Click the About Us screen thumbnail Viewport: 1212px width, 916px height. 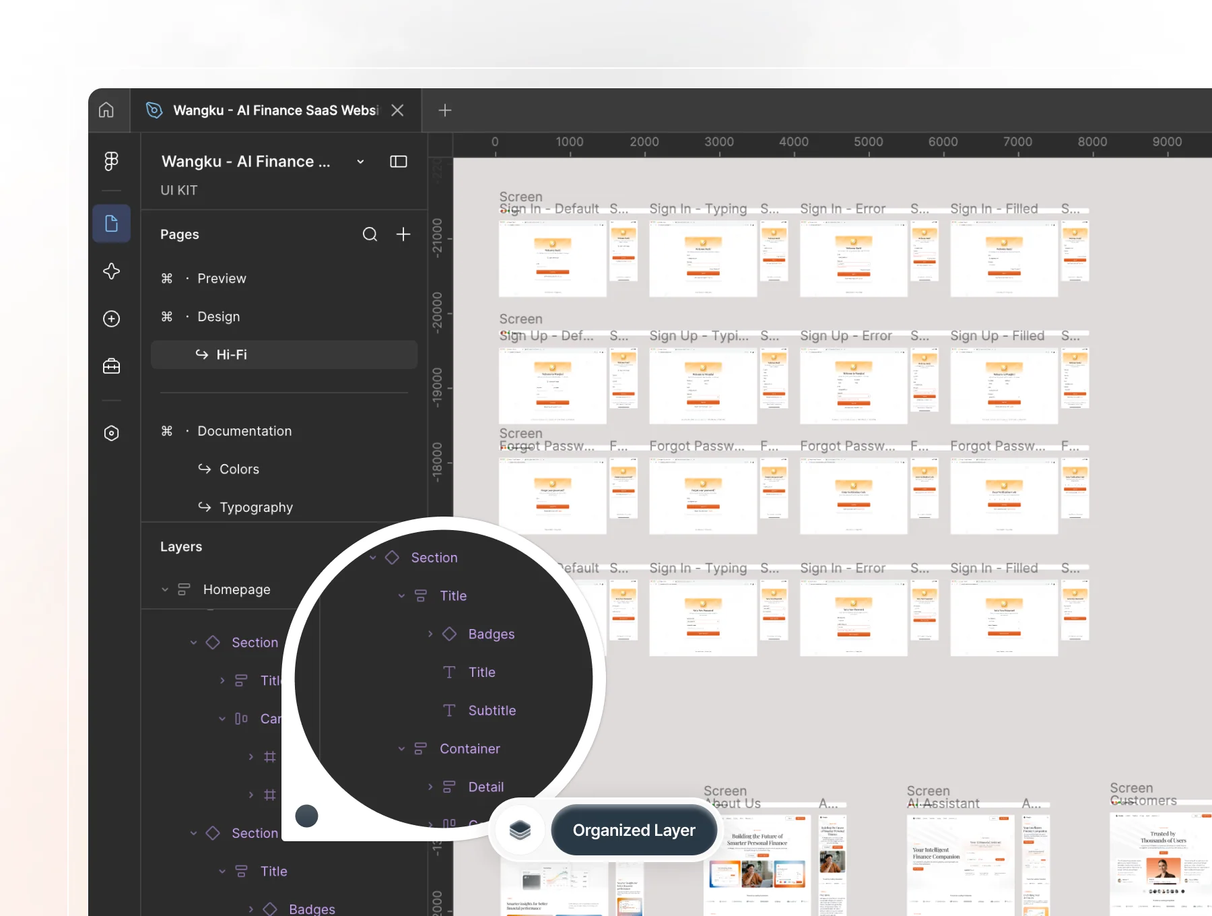click(757, 865)
